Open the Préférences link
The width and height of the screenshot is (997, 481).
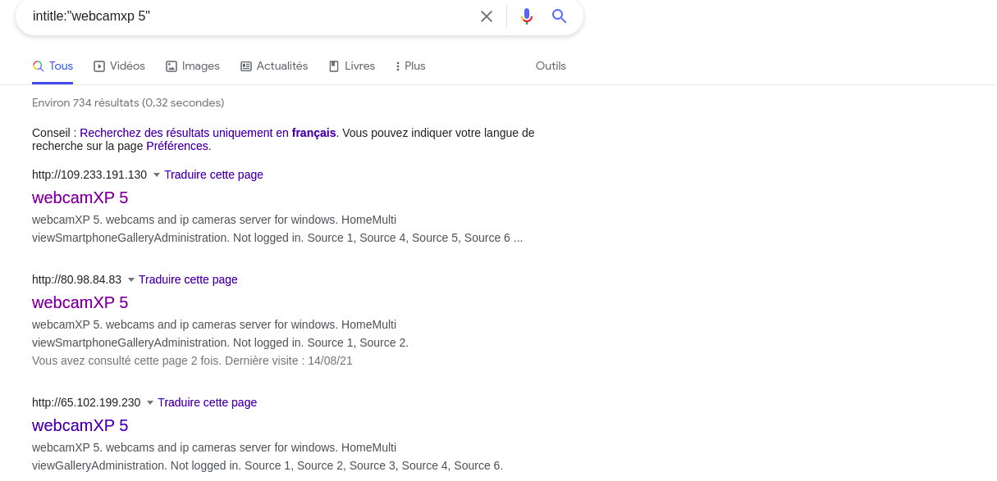point(177,146)
